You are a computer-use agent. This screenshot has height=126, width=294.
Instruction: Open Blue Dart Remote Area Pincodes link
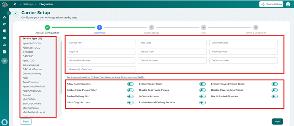coord(106,77)
